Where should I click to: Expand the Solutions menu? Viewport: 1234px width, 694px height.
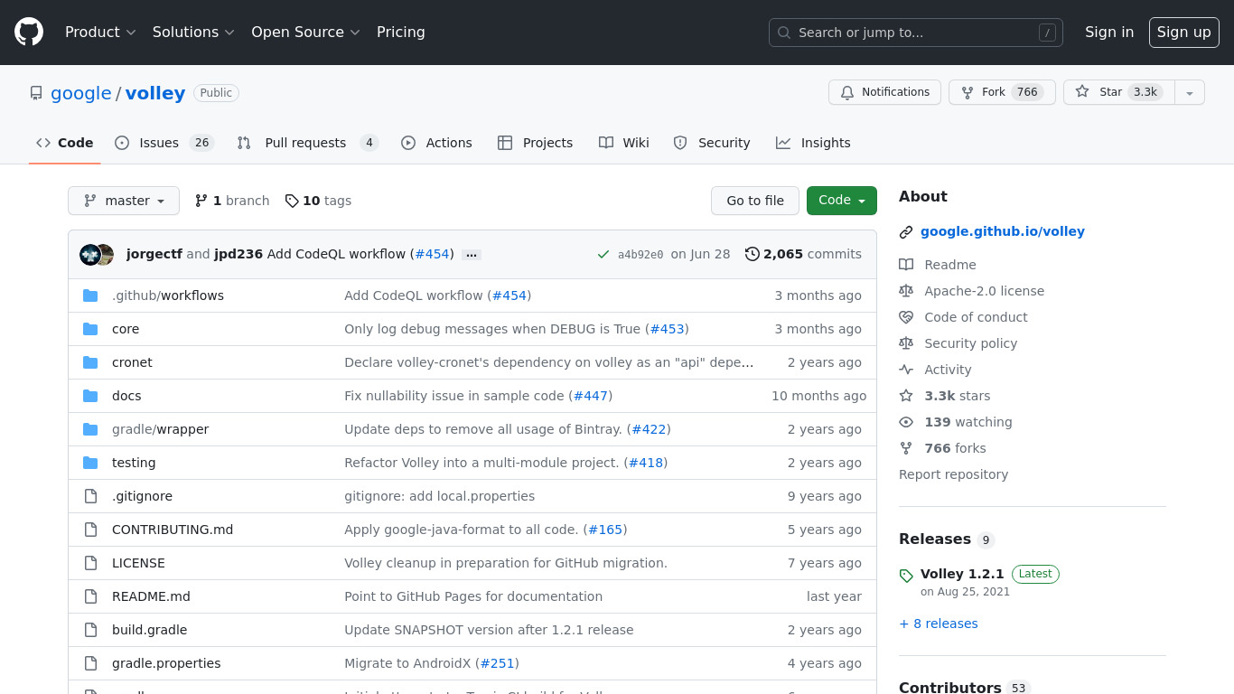tap(193, 33)
